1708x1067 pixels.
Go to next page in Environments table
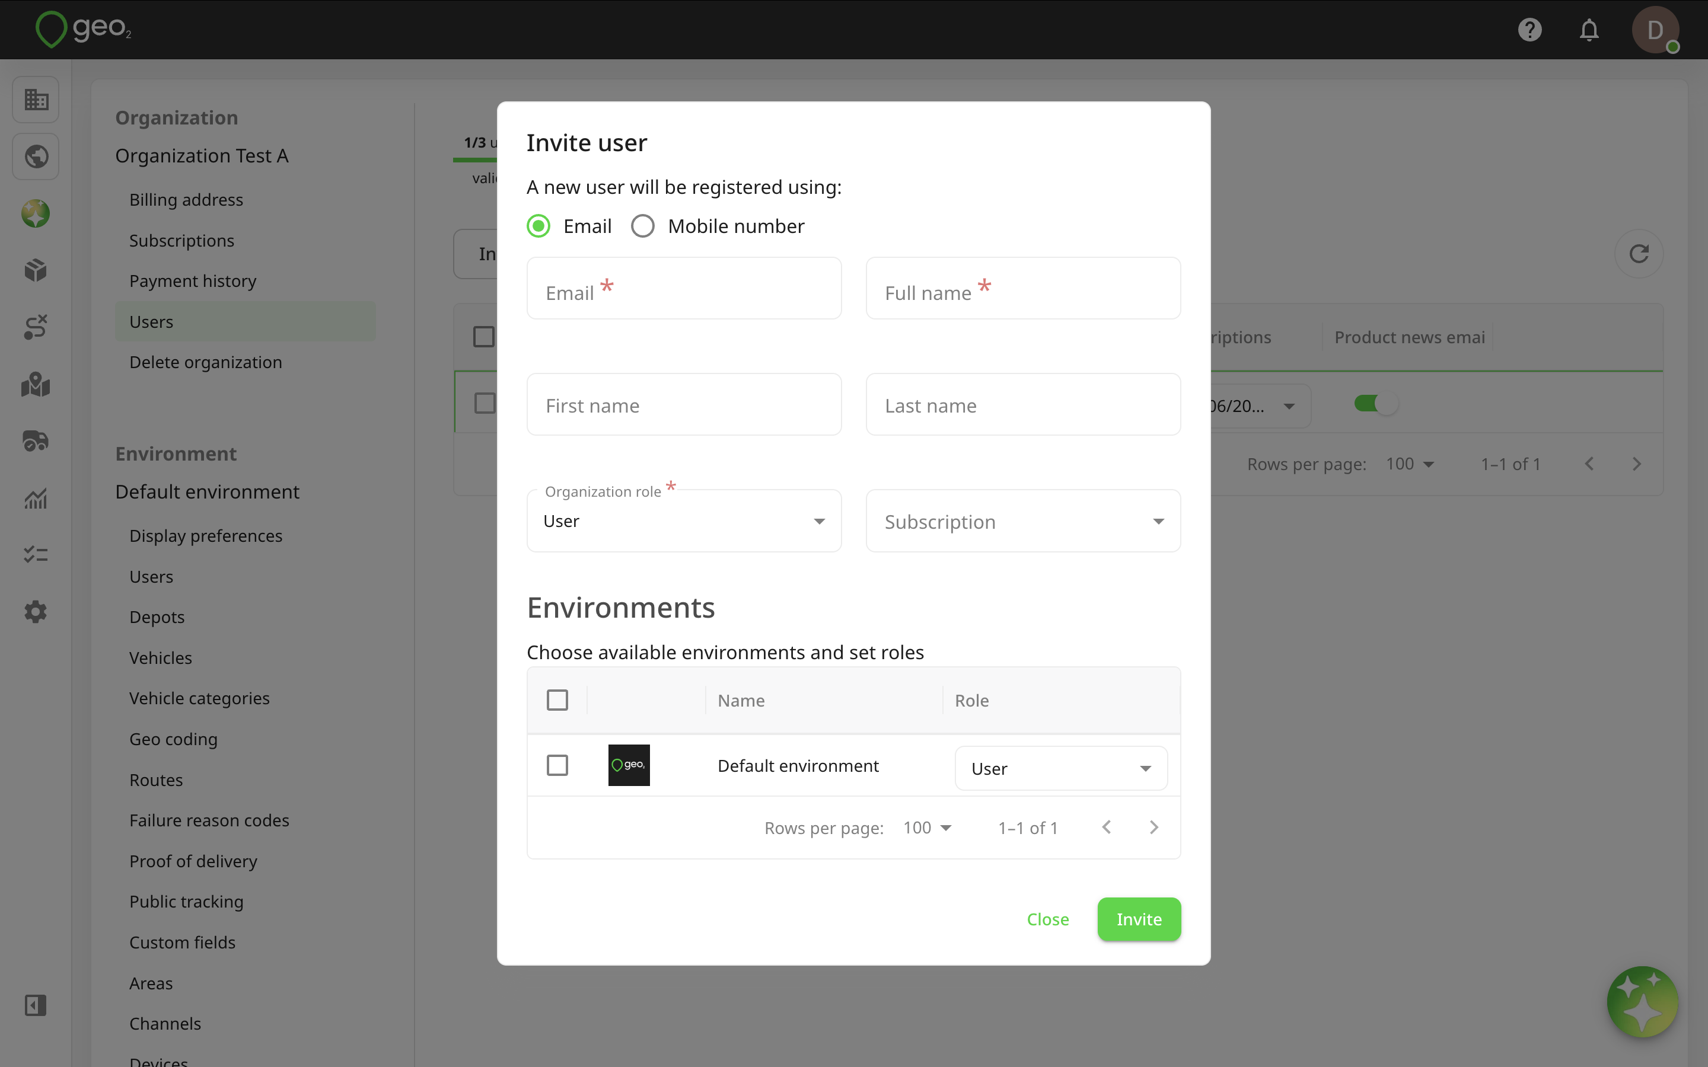click(1153, 827)
